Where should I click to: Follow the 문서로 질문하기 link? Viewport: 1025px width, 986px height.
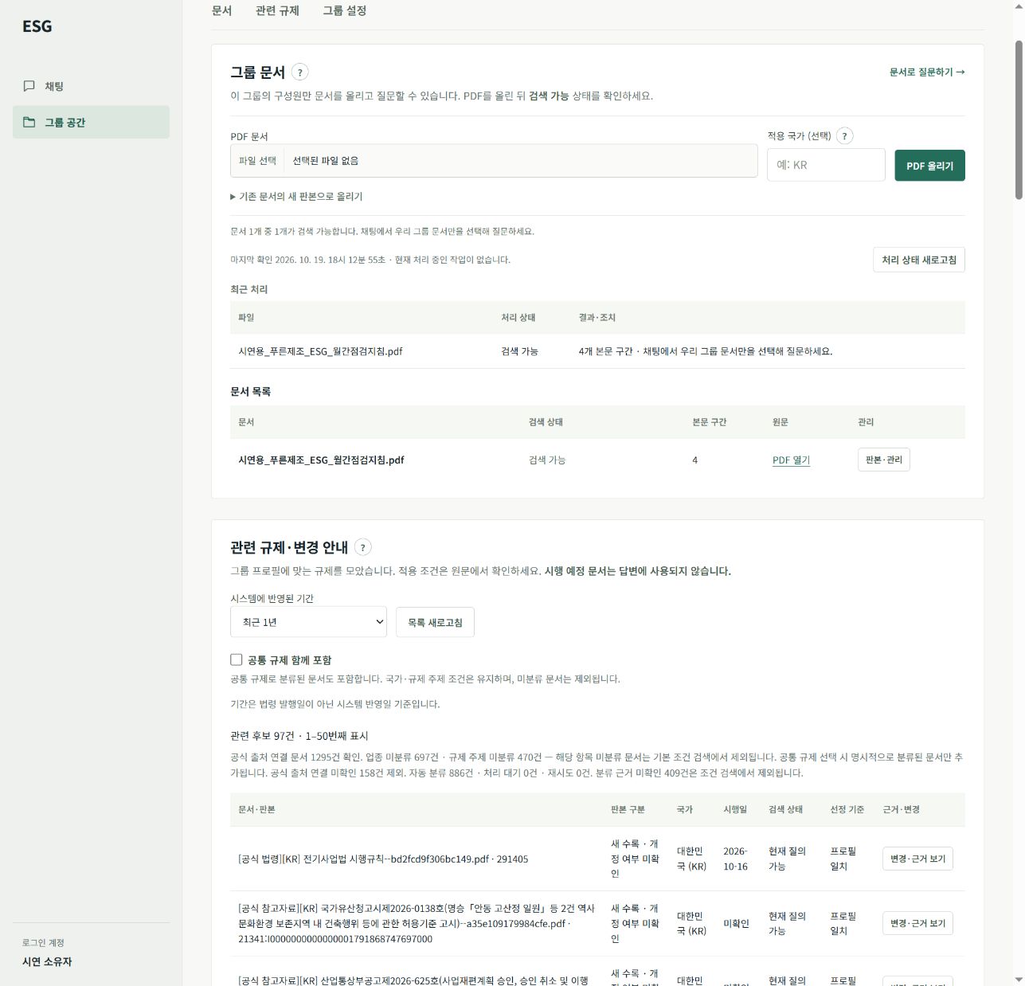pos(927,72)
